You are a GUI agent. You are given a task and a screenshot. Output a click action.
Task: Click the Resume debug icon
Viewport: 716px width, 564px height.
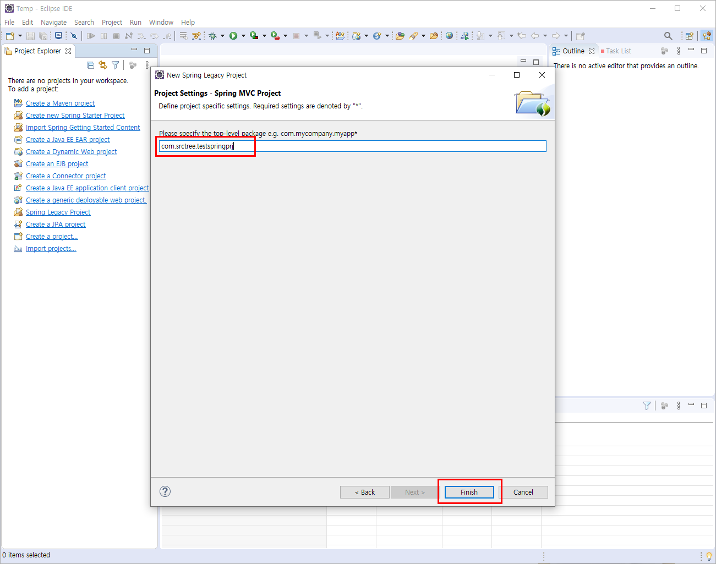coord(91,36)
